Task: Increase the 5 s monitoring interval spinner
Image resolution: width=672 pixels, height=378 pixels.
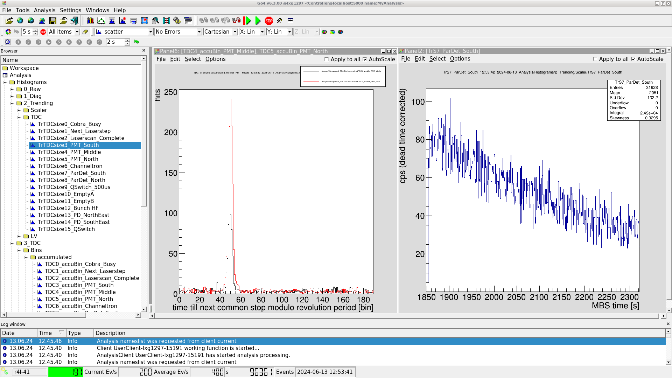Action: coord(35,30)
